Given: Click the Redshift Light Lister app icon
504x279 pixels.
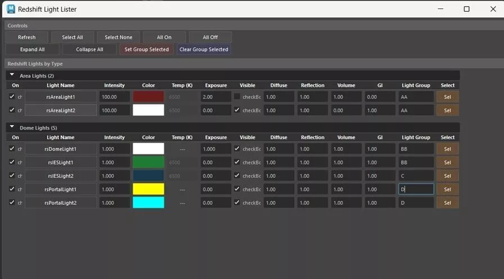Looking at the screenshot, I should pos(11,9).
